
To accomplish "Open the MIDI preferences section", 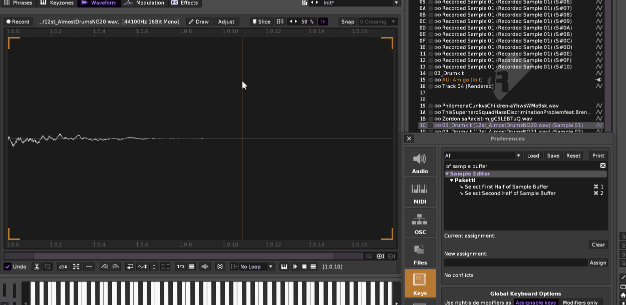I will (x=420, y=192).
